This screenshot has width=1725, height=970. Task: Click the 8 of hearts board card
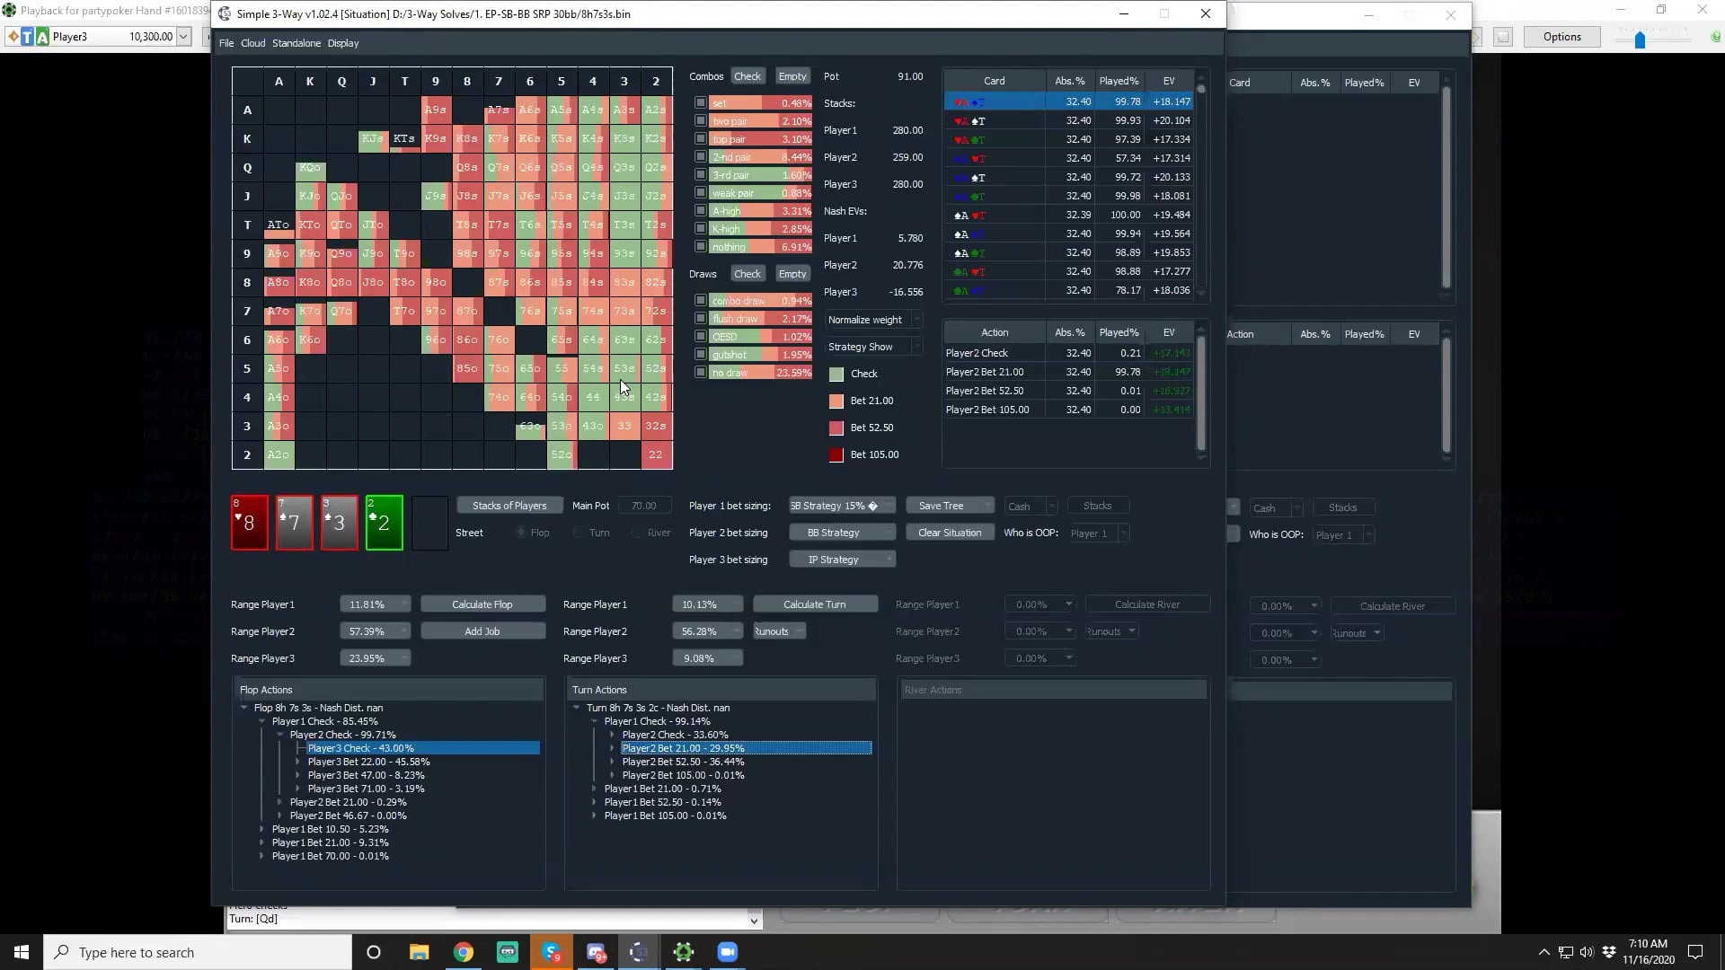(249, 523)
